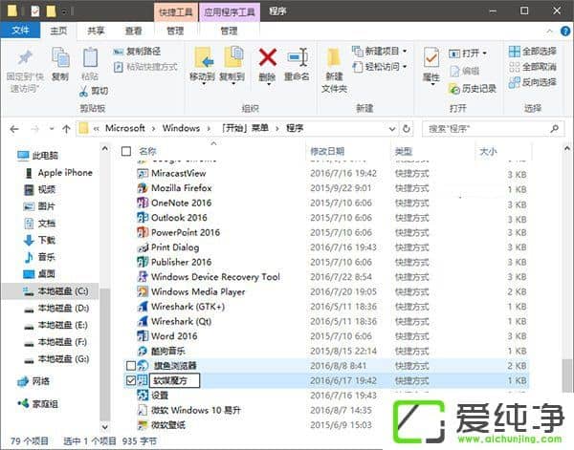
Task: Open Manage tab under 快捷工具
Action: point(175,31)
